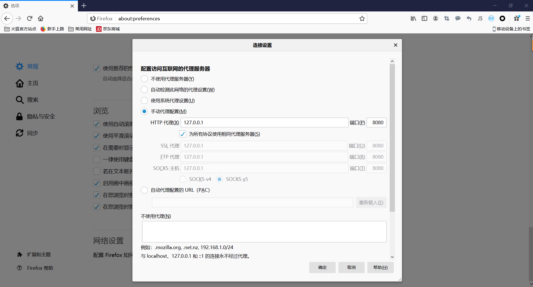533x287 pixels.
Task: Toggle 一律使用键盘 checkbox
Action: [97, 159]
